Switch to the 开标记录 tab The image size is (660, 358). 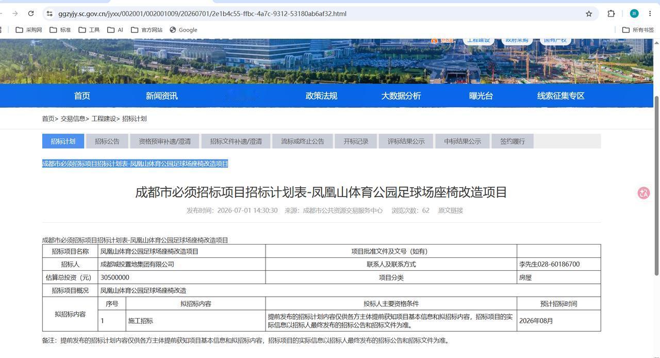tap(356, 141)
